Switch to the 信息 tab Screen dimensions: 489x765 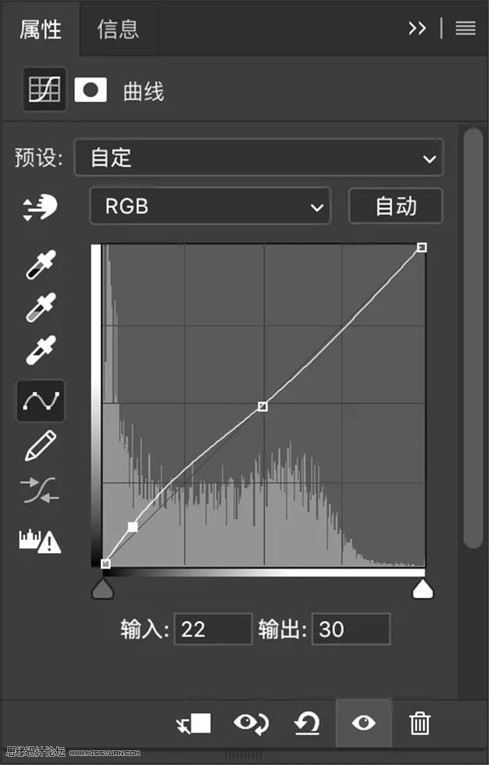[x=117, y=29]
